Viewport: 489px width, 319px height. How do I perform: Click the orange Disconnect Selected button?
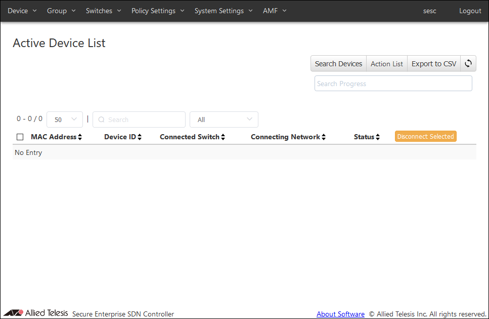coord(425,137)
